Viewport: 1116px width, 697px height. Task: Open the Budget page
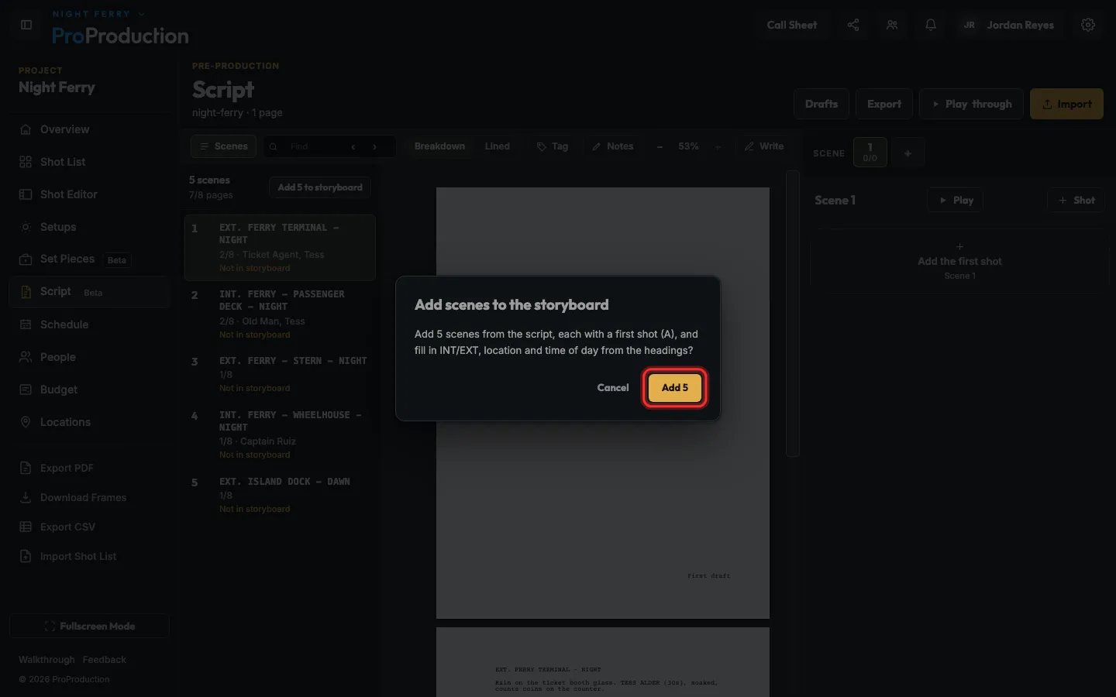[89, 390]
